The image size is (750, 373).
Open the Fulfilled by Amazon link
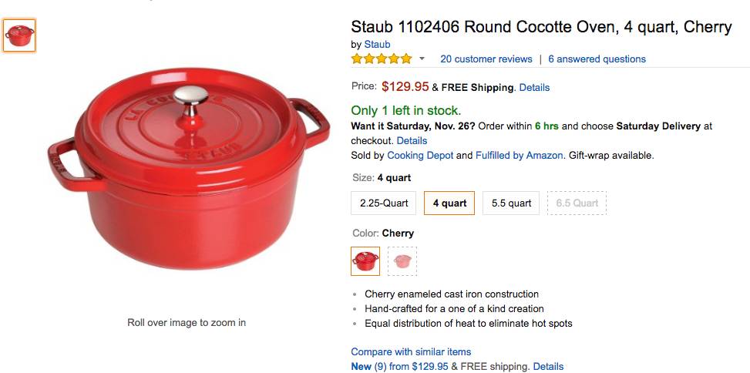519,156
